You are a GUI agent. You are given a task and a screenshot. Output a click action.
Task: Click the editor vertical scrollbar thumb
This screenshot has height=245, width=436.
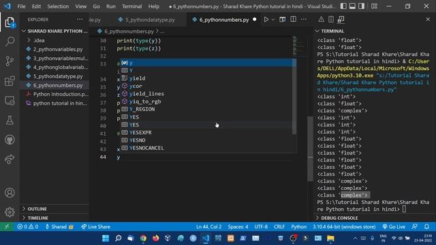click(x=310, y=149)
